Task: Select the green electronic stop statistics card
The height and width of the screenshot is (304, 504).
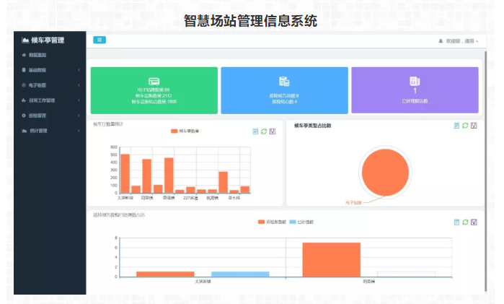Action: (154, 90)
